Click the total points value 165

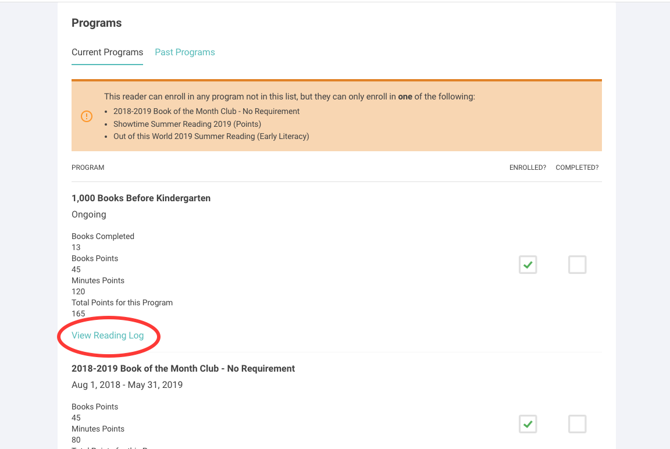pos(78,313)
